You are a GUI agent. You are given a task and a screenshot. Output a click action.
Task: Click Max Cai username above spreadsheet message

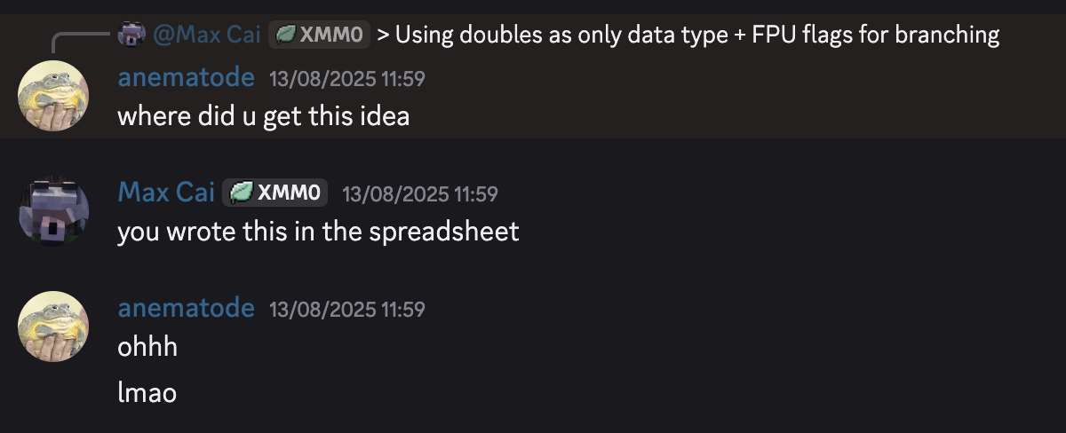tap(166, 193)
